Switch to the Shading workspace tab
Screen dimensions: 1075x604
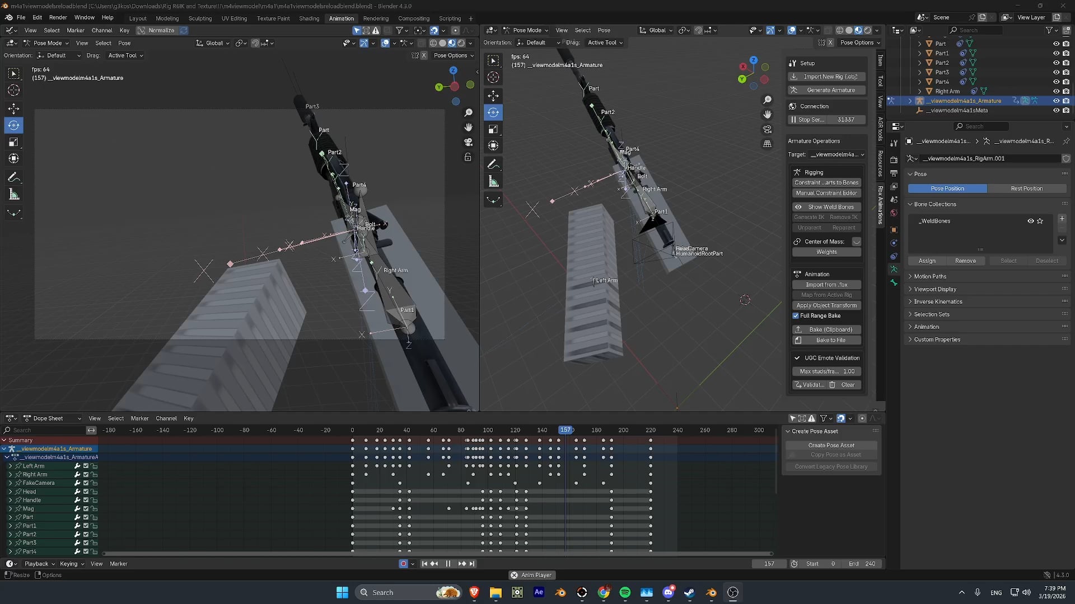[309, 18]
